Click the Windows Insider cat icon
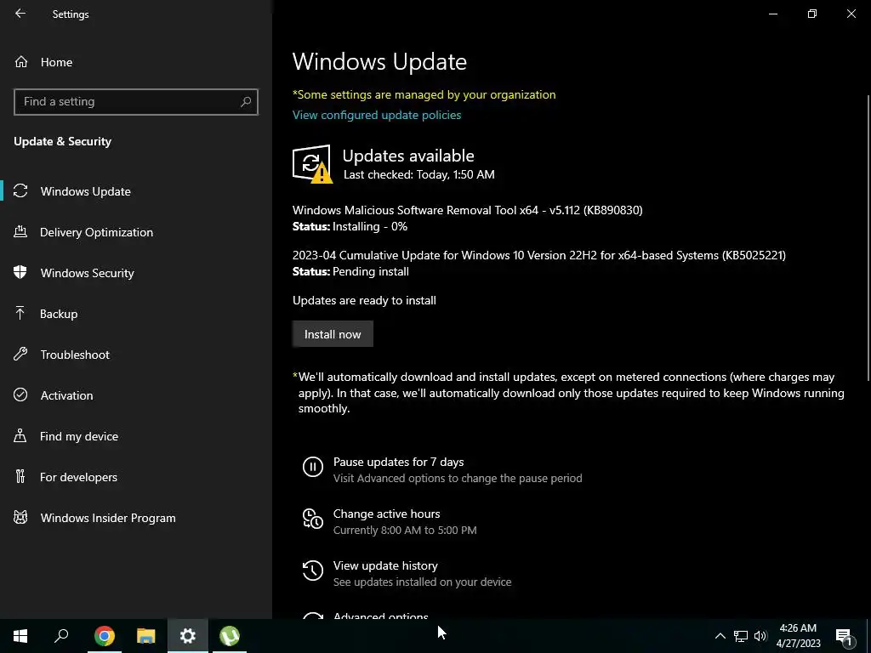871x653 pixels. click(x=20, y=518)
